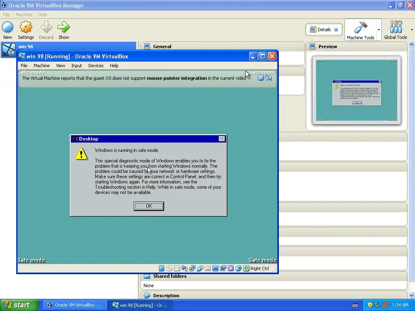The image size is (415, 311).
Task: Click the mouse integration status icon
Action: [238, 268]
